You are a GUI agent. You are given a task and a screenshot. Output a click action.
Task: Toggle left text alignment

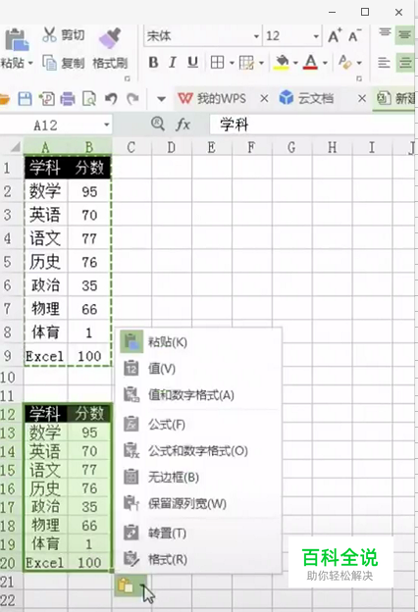(384, 63)
